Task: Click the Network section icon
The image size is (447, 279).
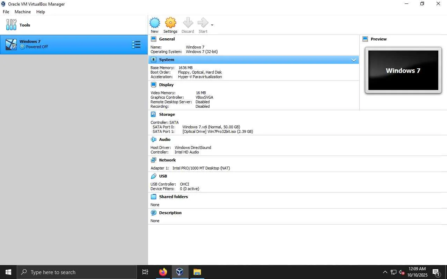Action: click(x=153, y=160)
